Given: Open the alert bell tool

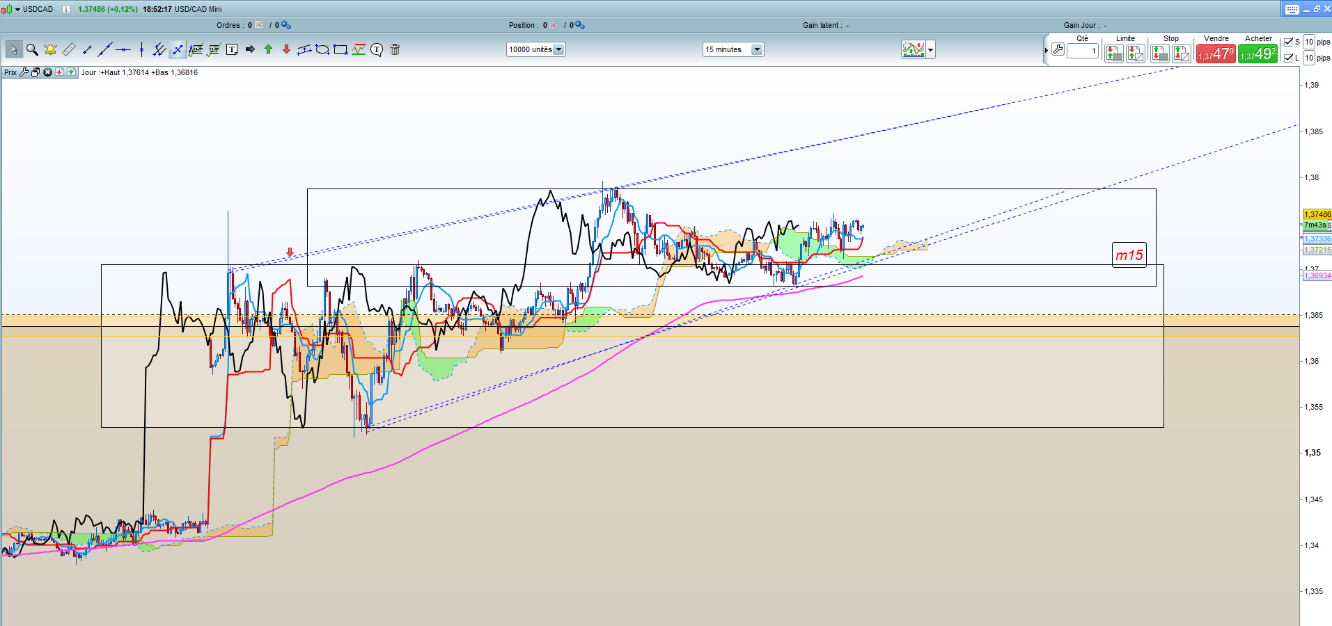Looking at the screenshot, I should (x=50, y=49).
